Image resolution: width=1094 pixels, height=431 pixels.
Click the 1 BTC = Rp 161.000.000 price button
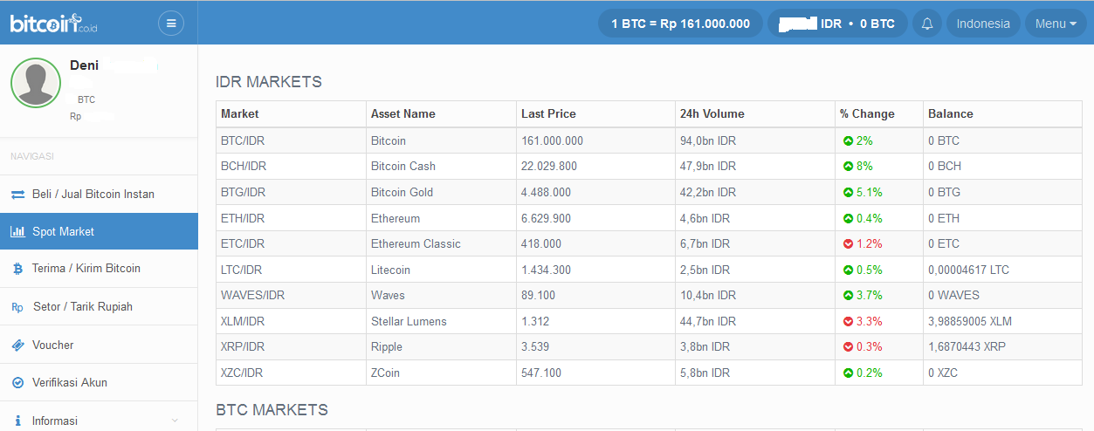coord(680,24)
